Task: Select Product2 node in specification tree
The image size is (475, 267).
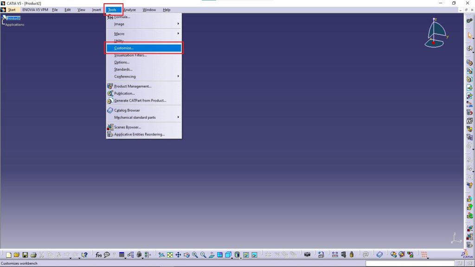Action: click(13, 18)
